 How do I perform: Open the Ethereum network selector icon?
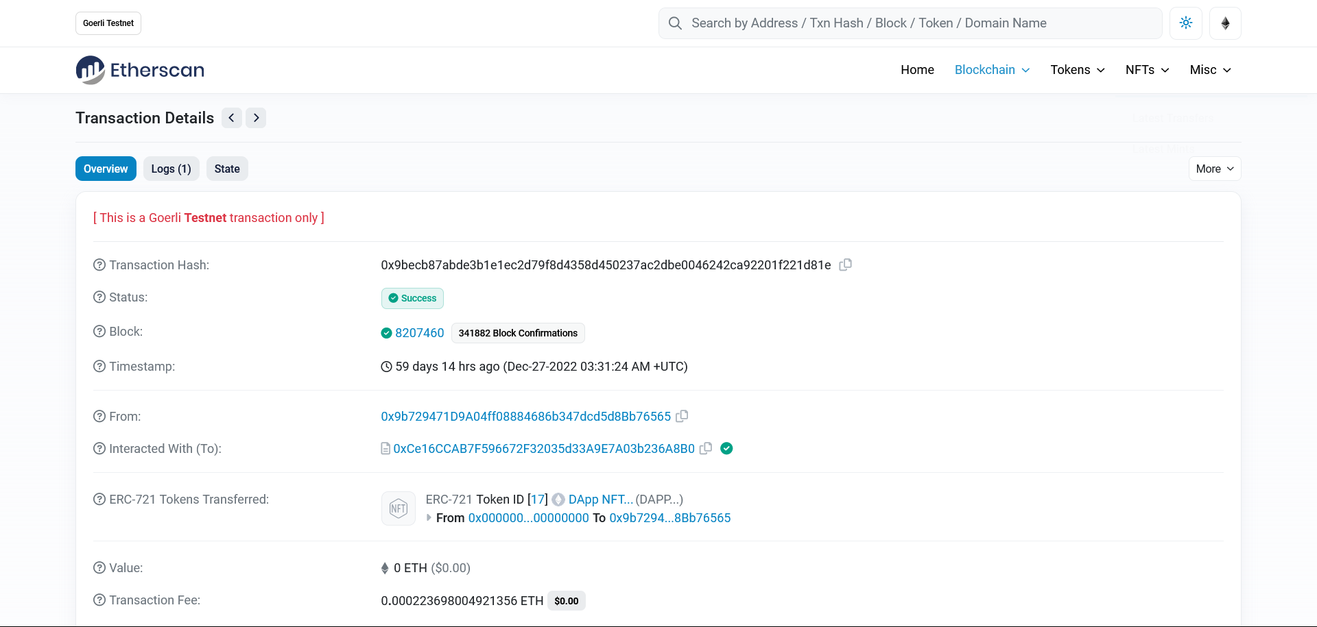pyautogui.click(x=1225, y=23)
